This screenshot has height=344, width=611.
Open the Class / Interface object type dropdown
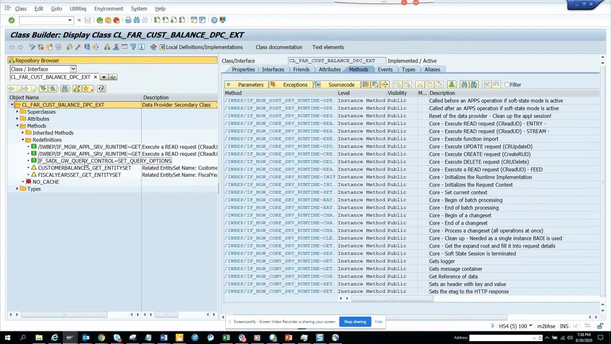pyautogui.click(x=73, y=69)
